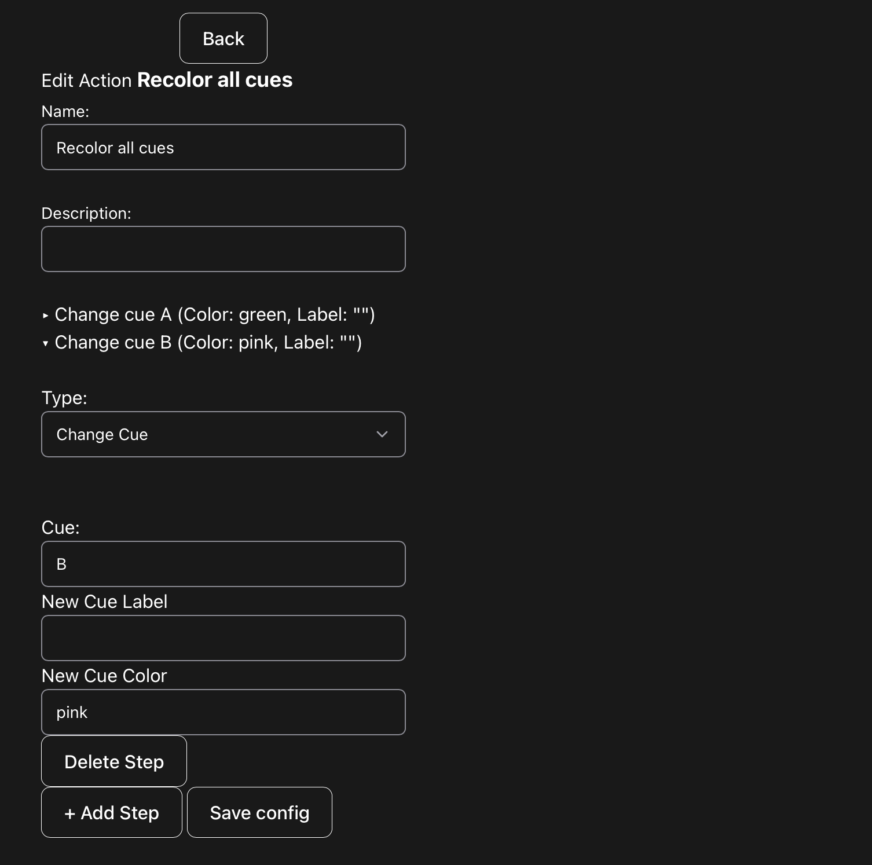Click the Type dropdown chevron arrow
The height and width of the screenshot is (865, 872).
[382, 434]
